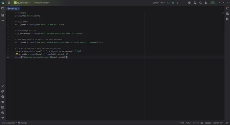Debug the current file
This screenshot has width=230, height=125.
(173, 3)
